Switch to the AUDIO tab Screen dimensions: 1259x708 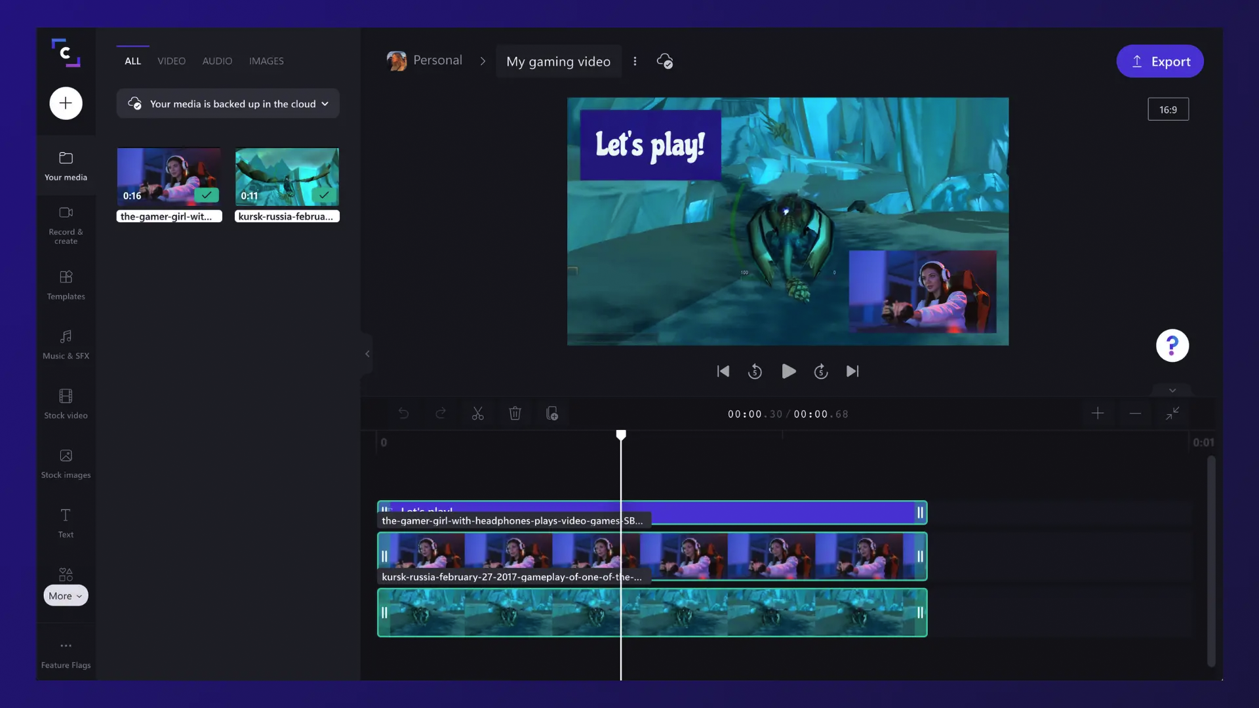coord(217,61)
